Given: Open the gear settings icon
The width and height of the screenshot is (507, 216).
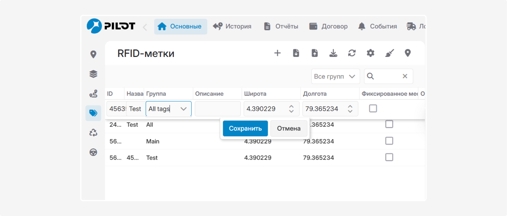Looking at the screenshot, I should click(371, 53).
